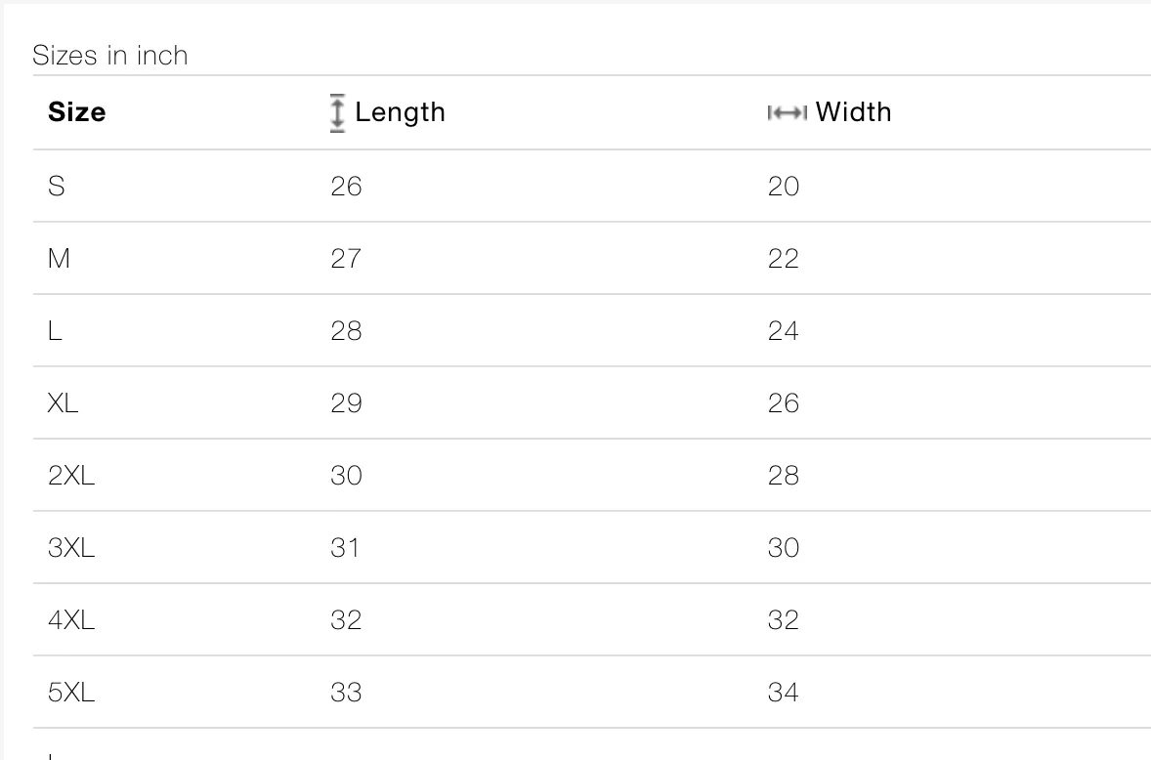Click the vertical length arrow icon
1151x760 pixels.
337,113
